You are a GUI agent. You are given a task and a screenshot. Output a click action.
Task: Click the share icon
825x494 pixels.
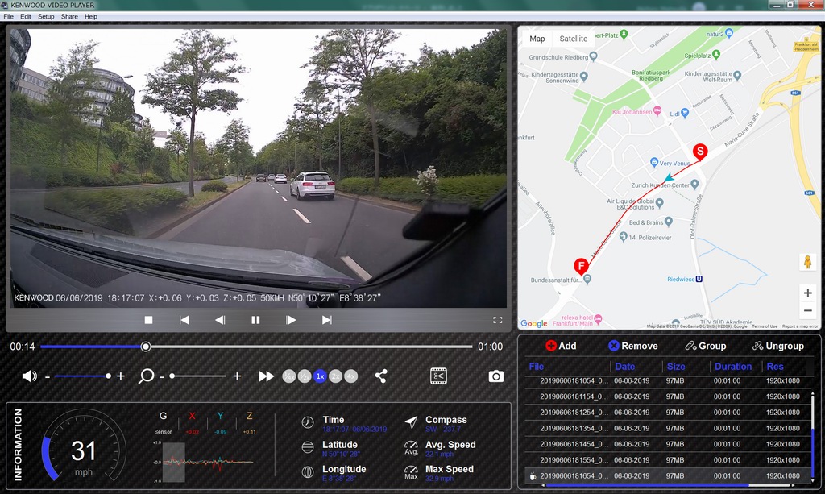click(x=381, y=376)
